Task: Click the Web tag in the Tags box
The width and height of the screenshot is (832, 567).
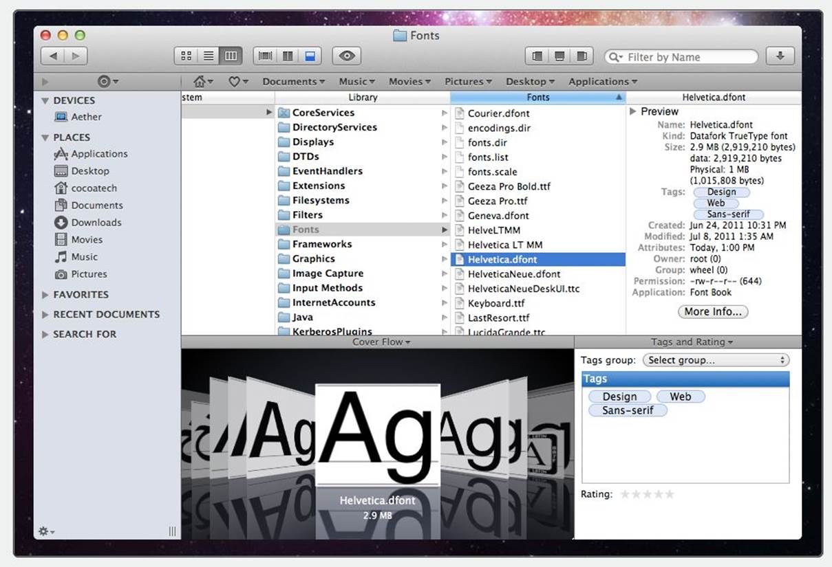Action: tap(680, 397)
